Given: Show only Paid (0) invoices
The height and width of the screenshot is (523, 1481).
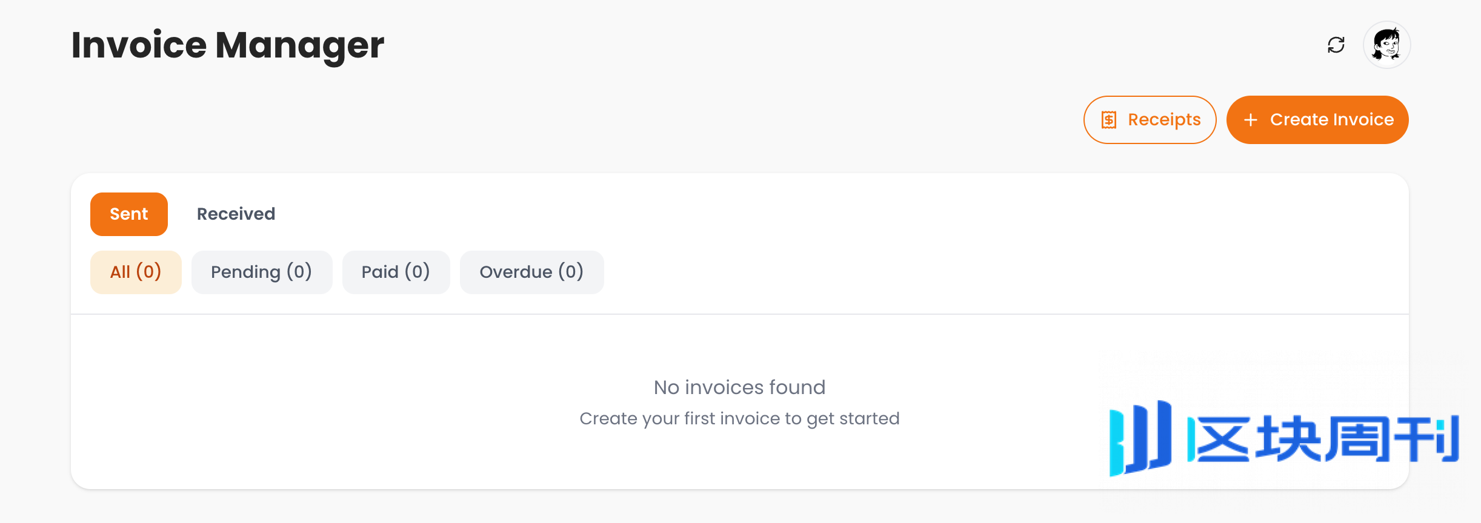Looking at the screenshot, I should tap(396, 272).
